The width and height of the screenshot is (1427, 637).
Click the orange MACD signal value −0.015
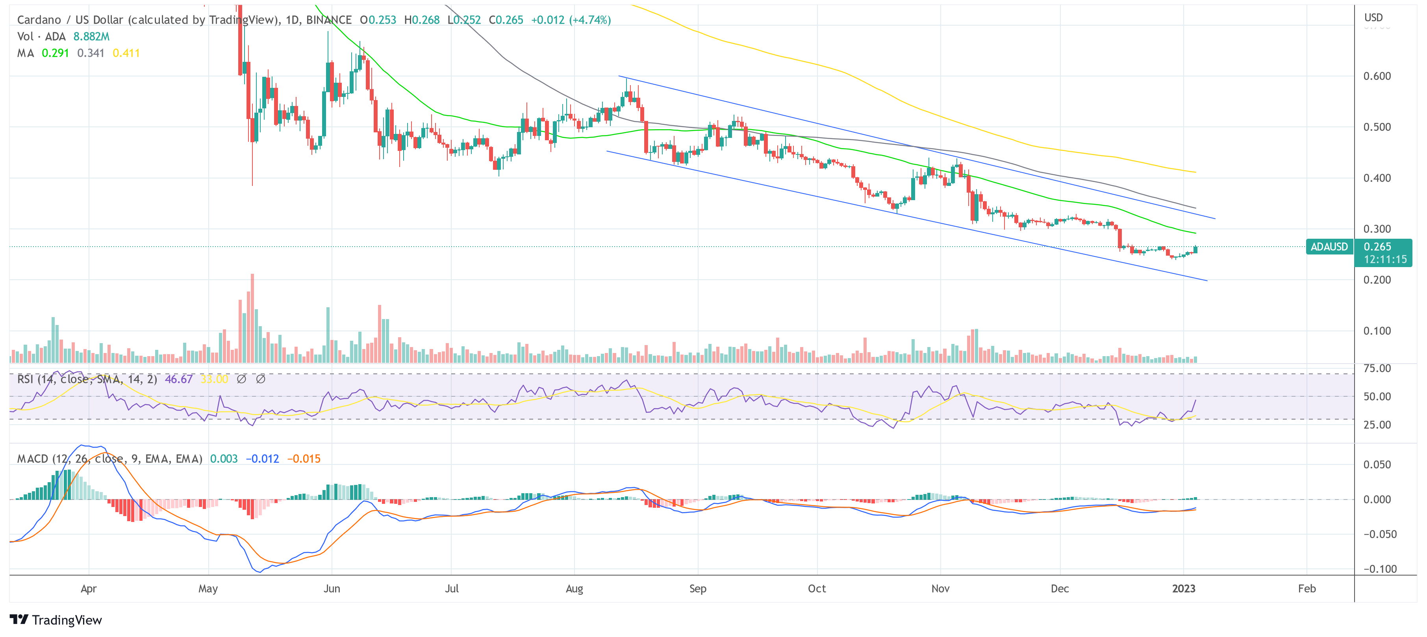304,459
